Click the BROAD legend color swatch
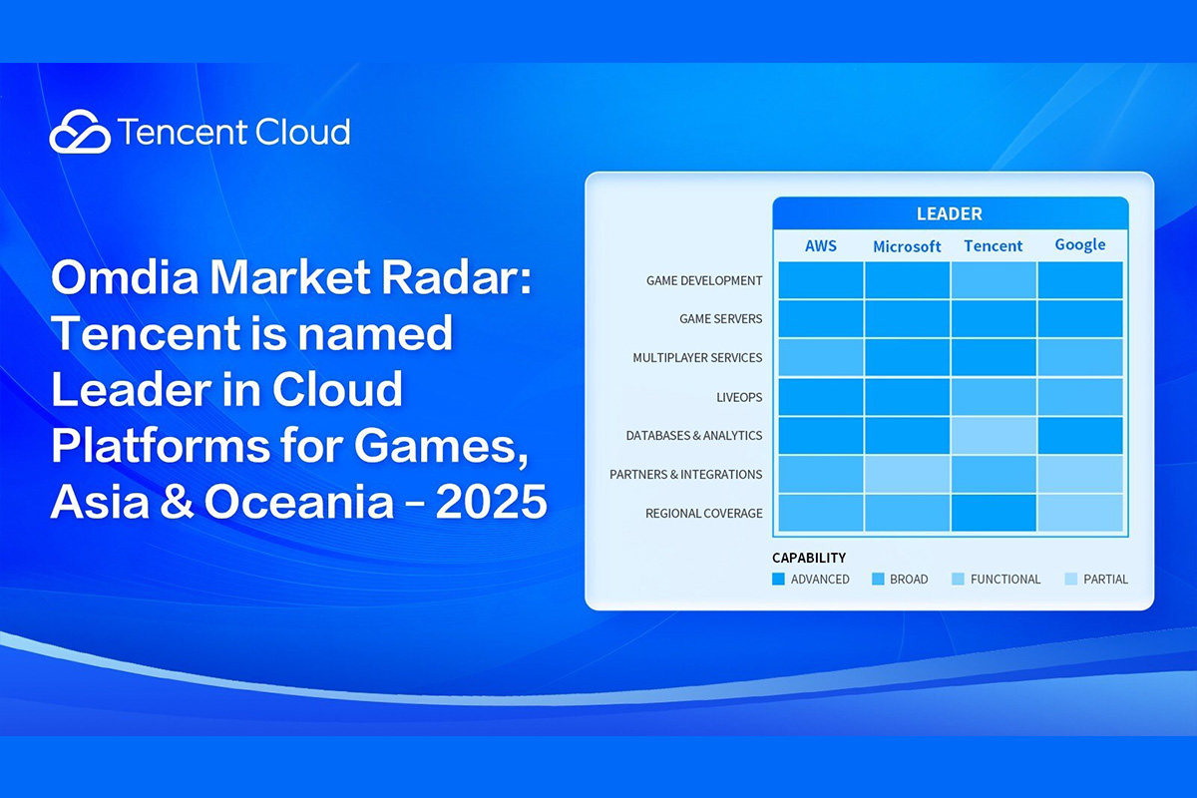1197x798 pixels. click(x=878, y=579)
